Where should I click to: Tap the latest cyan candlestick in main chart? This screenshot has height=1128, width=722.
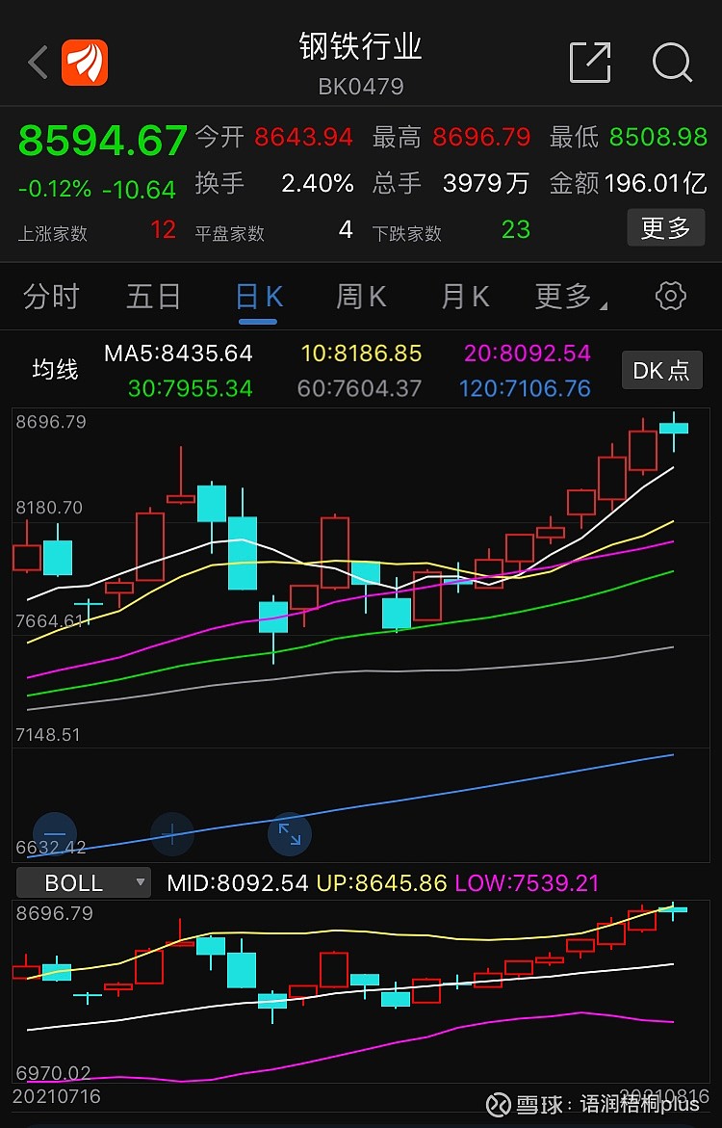point(674,429)
